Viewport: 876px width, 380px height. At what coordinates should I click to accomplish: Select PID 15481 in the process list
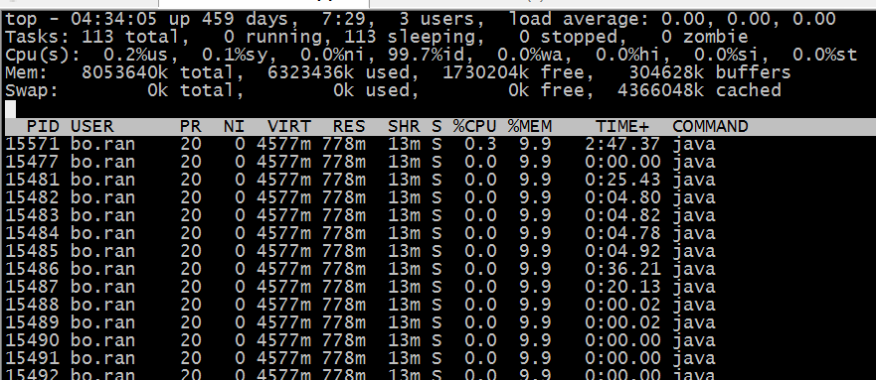(x=33, y=180)
